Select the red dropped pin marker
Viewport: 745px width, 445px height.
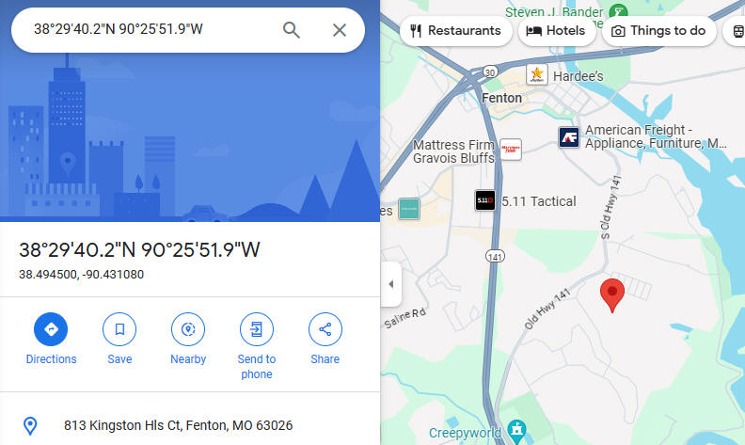(612, 295)
